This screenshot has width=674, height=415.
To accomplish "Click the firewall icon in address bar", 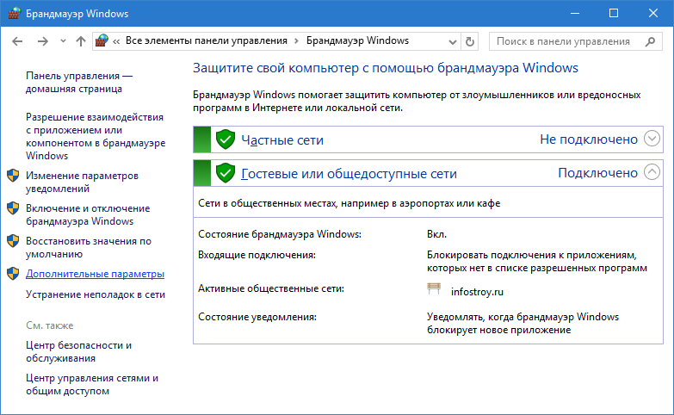I will pyautogui.click(x=102, y=40).
